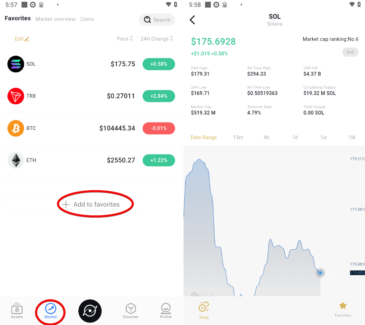Switch to the Favorites tab

pyautogui.click(x=18, y=18)
